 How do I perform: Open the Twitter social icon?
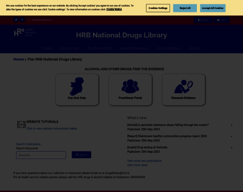point(16,20)
